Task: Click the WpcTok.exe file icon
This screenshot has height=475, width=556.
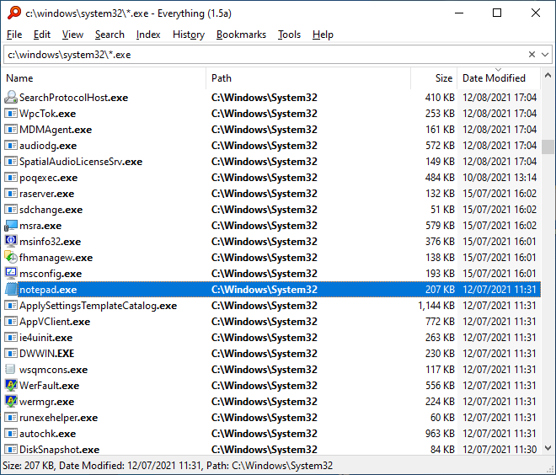Action: pos(11,114)
